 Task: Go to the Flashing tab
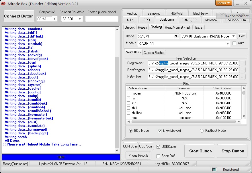tap(156, 27)
